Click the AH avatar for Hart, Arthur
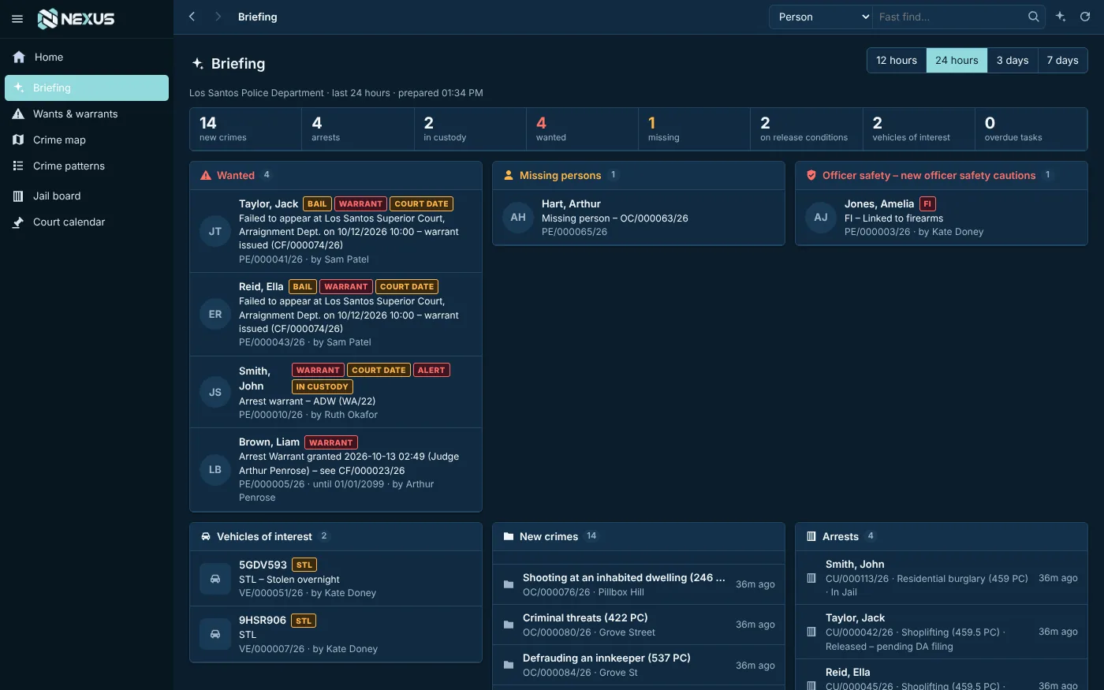Image resolution: width=1104 pixels, height=690 pixels. pyautogui.click(x=518, y=217)
